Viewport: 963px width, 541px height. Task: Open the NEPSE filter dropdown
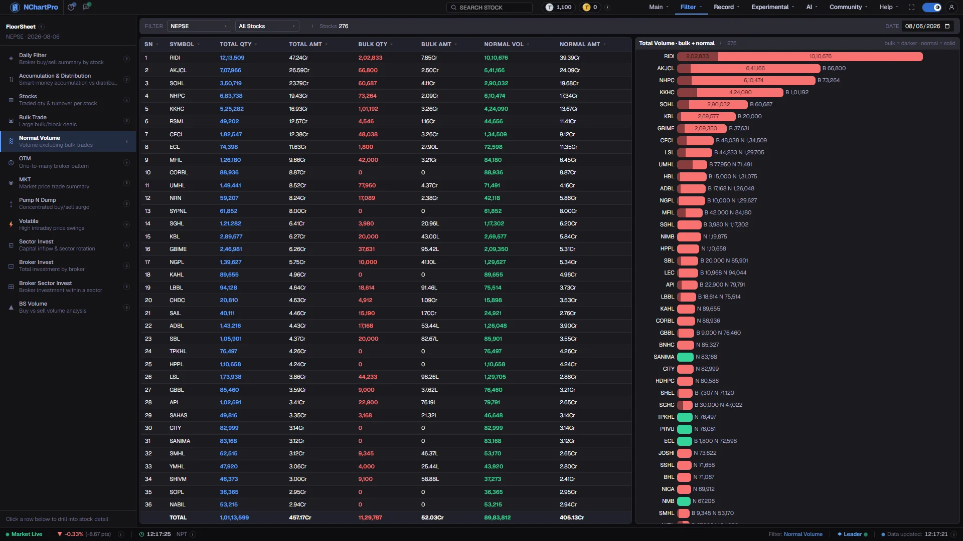(x=199, y=26)
